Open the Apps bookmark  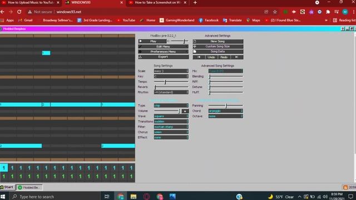tap(7, 20)
